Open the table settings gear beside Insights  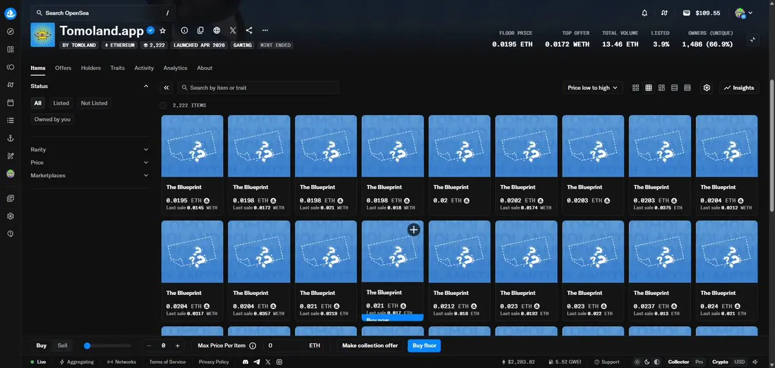[x=706, y=87]
